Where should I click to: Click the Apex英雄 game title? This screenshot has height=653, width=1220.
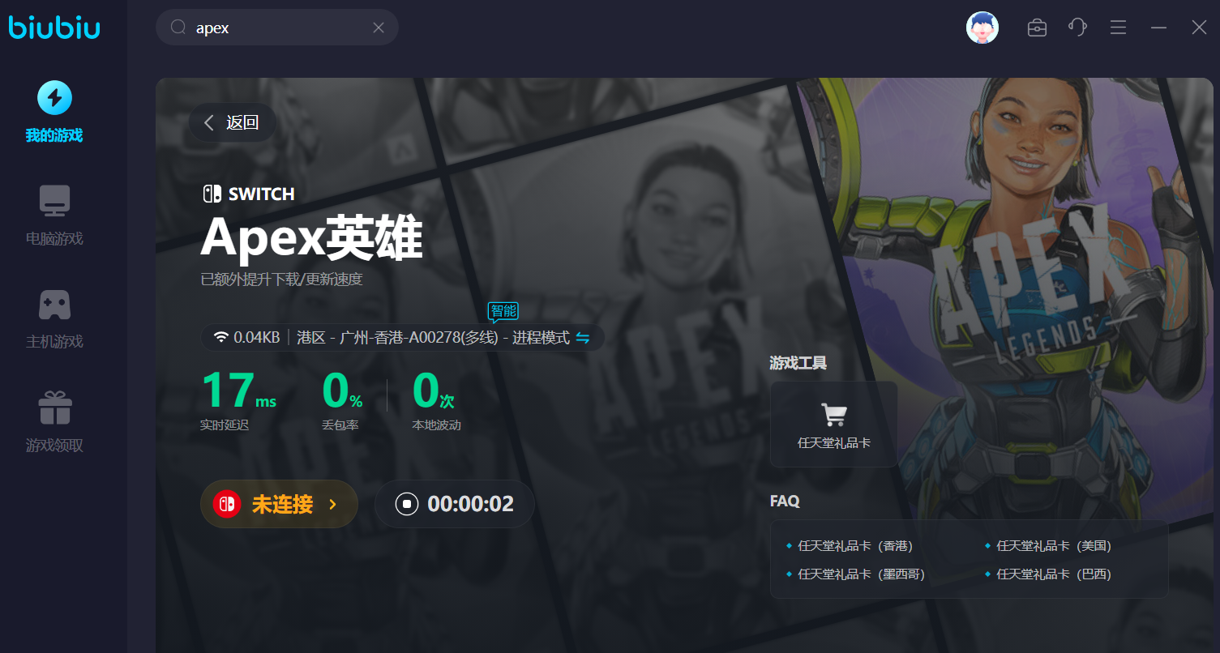pyautogui.click(x=312, y=238)
